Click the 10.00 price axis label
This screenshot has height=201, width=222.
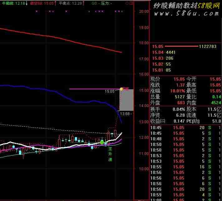tap(144, 169)
